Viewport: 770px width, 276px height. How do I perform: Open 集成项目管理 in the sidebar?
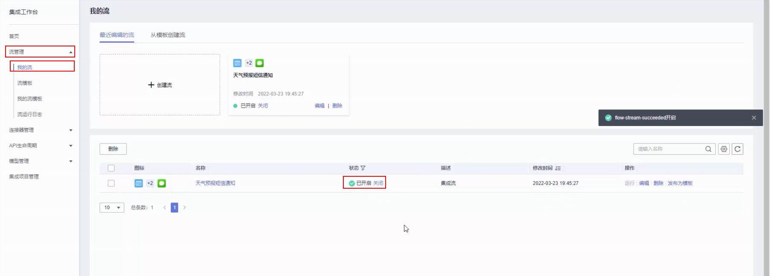click(x=24, y=176)
